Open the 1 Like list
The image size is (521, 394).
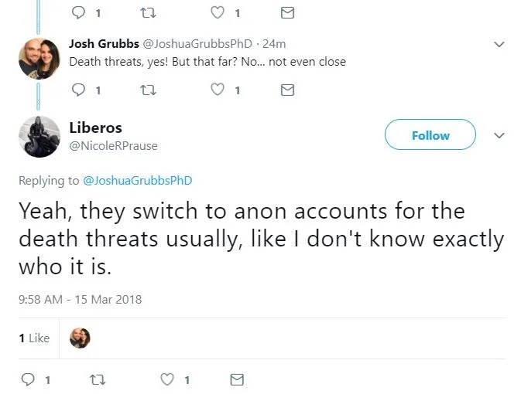[33, 338]
